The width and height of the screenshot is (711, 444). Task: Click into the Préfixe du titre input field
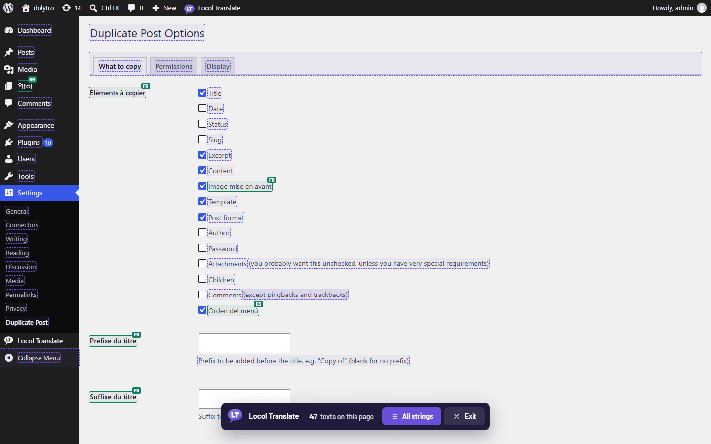tap(244, 343)
